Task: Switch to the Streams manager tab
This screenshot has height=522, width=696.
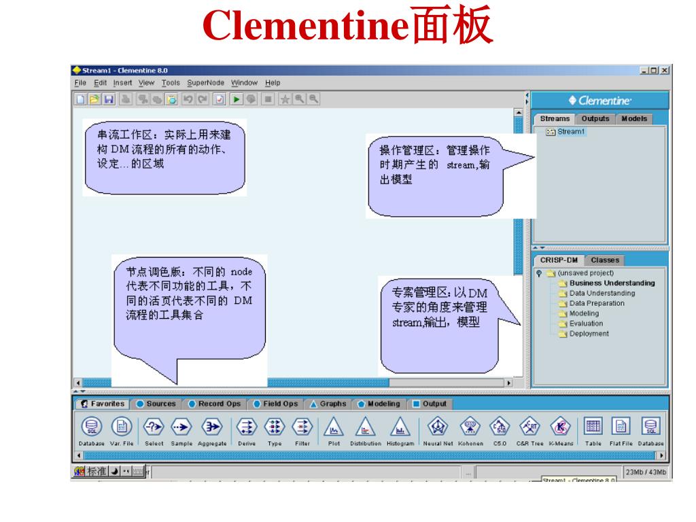Action: pos(555,118)
